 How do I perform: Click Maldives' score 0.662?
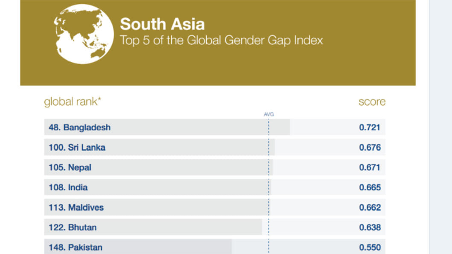coord(370,208)
